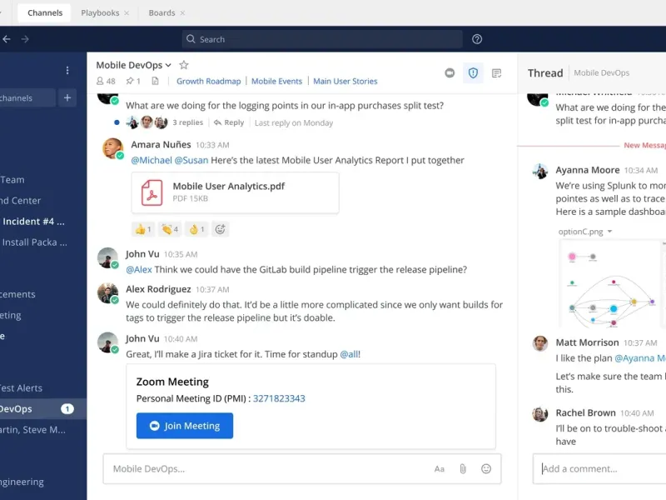Click the find channels filter box
Image resolution: width=666 pixels, height=500 pixels.
27,97
